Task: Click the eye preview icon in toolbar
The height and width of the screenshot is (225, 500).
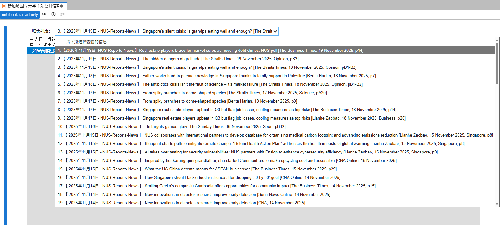Action: 44,14
